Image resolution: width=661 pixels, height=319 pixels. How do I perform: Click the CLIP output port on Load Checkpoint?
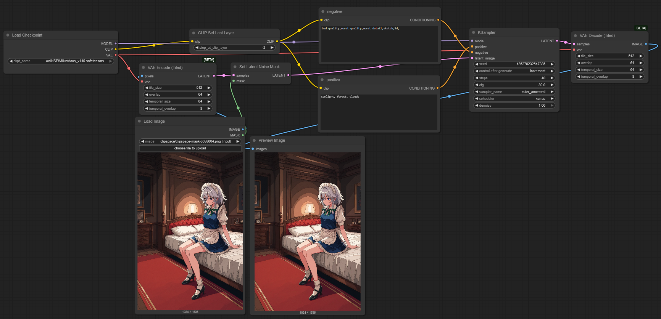point(116,49)
